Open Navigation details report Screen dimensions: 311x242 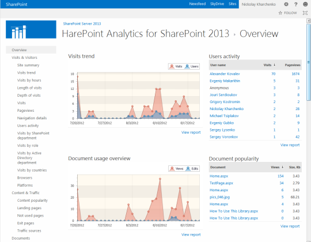coord(32,118)
